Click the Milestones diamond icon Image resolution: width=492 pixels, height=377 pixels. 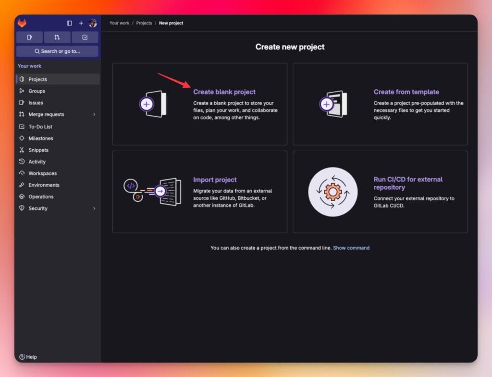(22, 138)
